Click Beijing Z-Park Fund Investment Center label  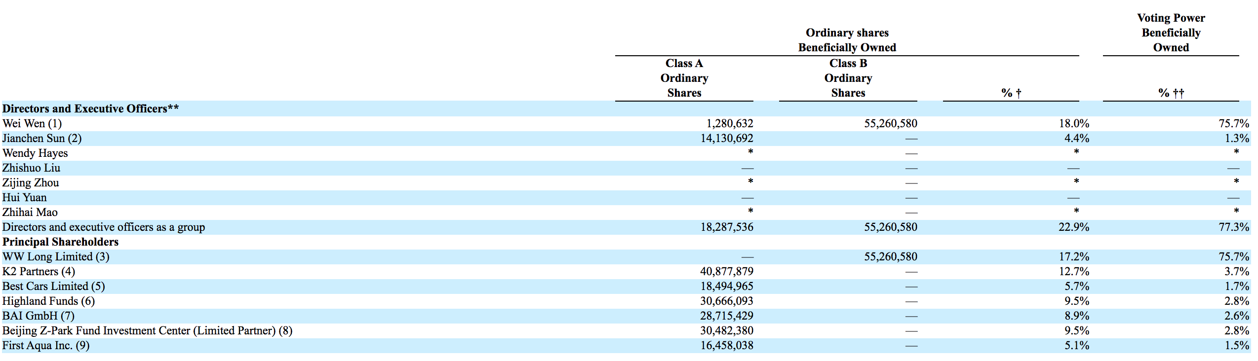(x=148, y=331)
